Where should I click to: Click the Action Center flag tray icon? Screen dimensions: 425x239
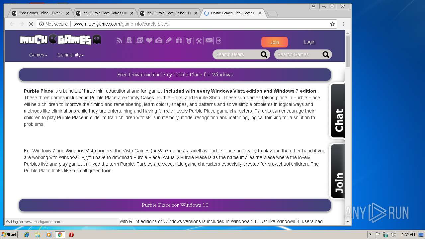(x=378, y=235)
